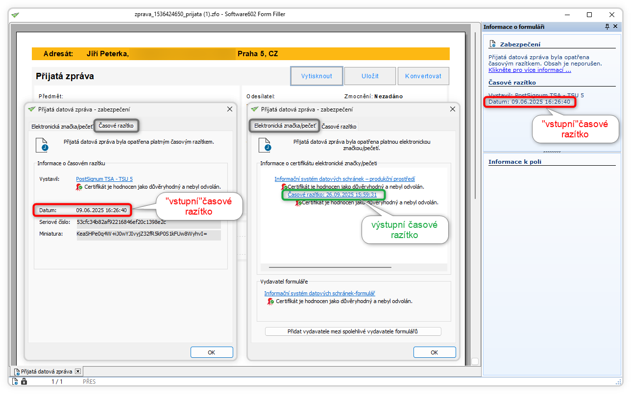Switch to Časové razítko tab in right dialog

pyautogui.click(x=339, y=126)
